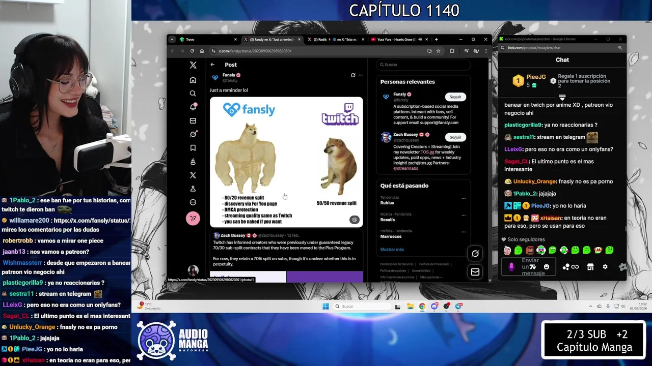Select the Fansly en X tab
The width and height of the screenshot is (652, 366).
click(x=272, y=39)
